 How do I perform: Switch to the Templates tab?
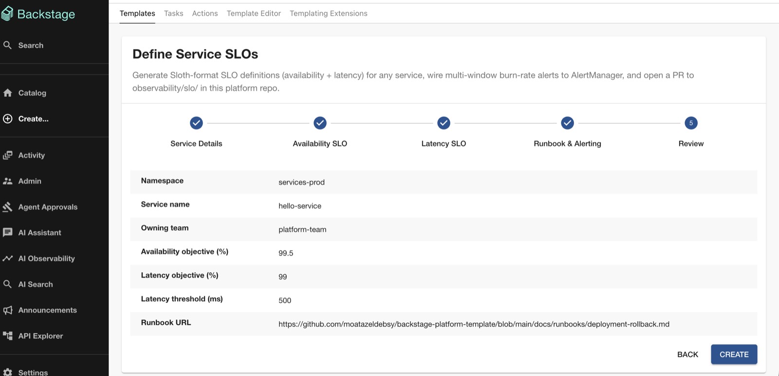tap(137, 13)
